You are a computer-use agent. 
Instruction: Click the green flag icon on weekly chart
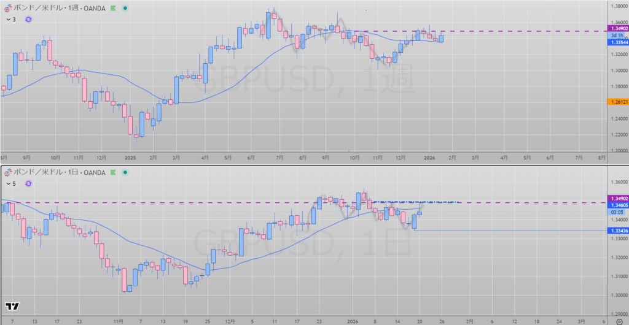114,9
